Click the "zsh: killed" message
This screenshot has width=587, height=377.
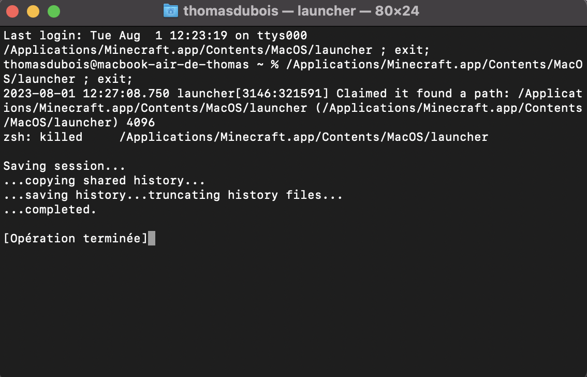(x=43, y=137)
